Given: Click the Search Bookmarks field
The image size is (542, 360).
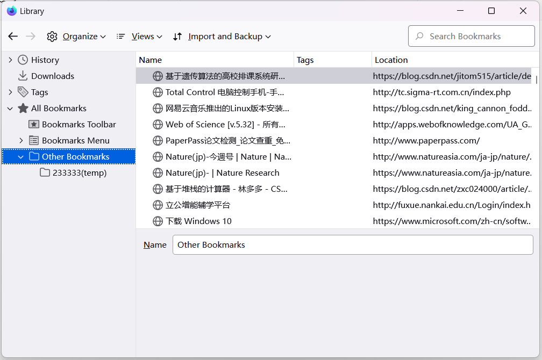Looking at the screenshot, I should tap(471, 36).
